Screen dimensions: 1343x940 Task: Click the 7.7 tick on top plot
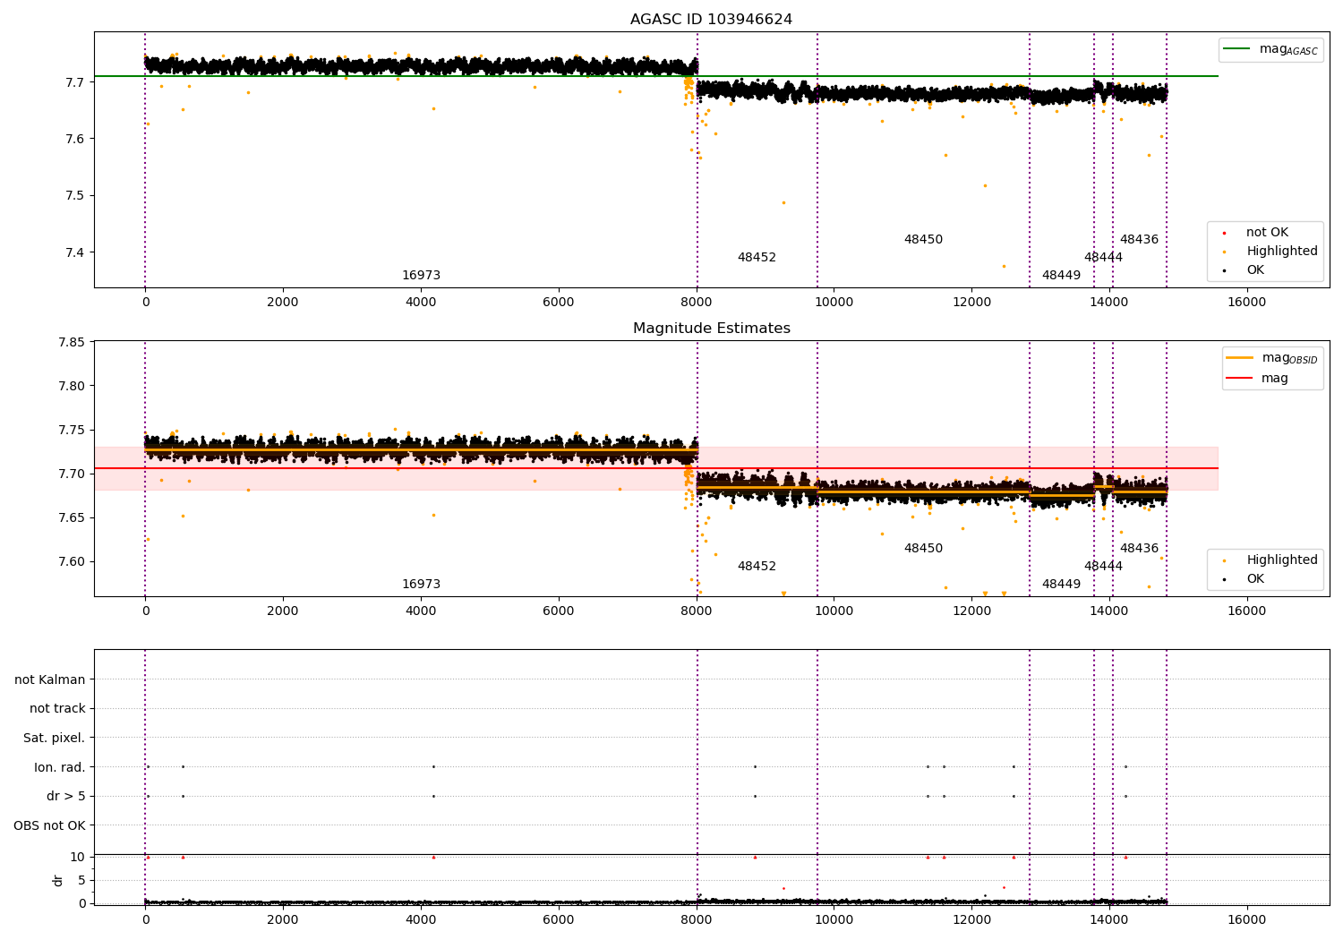[x=74, y=82]
